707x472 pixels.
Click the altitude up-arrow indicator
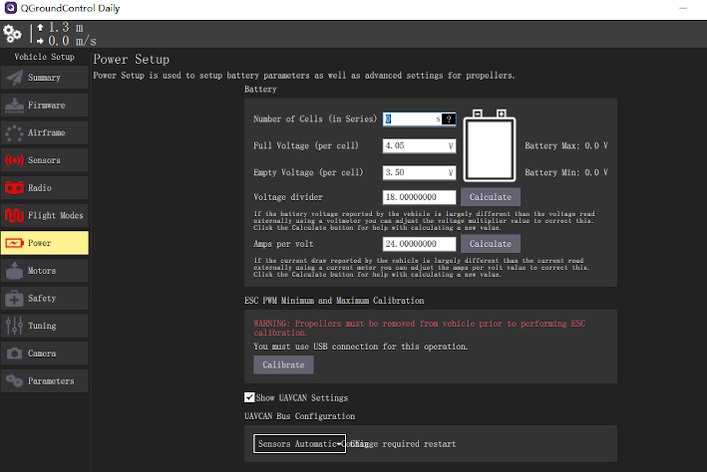point(40,28)
